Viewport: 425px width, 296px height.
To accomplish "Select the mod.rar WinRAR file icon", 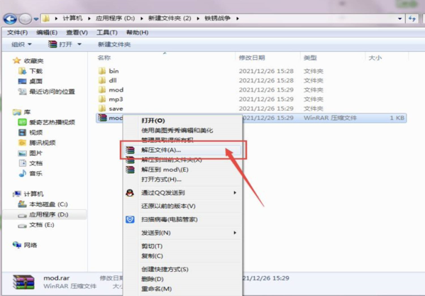I will click(102, 118).
